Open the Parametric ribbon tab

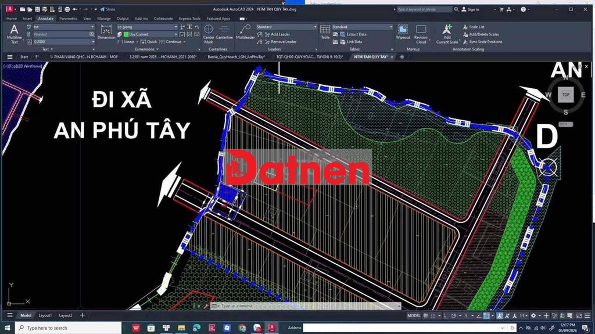pyautogui.click(x=68, y=18)
